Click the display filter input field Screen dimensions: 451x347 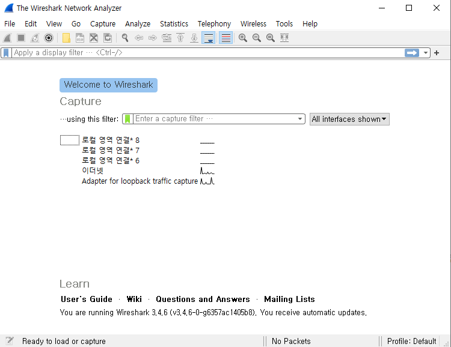pyautogui.click(x=207, y=53)
